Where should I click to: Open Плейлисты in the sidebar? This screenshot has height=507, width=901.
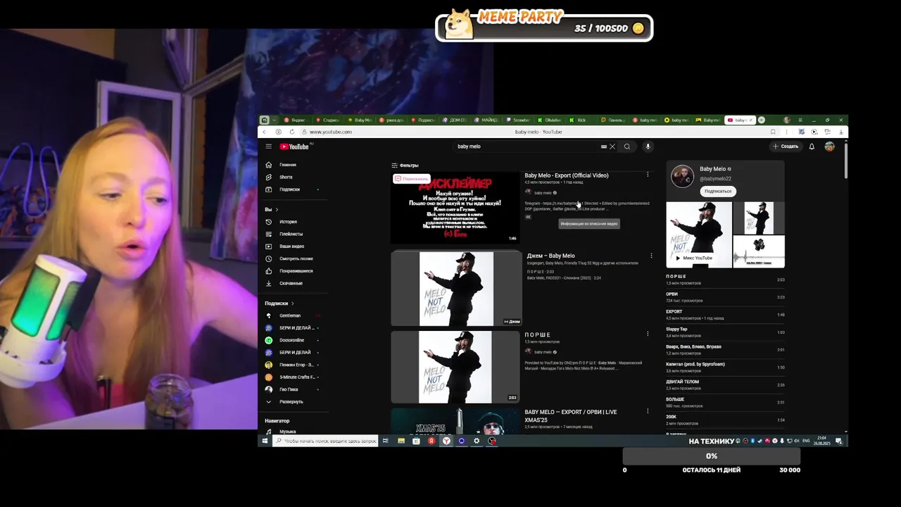coord(291,234)
